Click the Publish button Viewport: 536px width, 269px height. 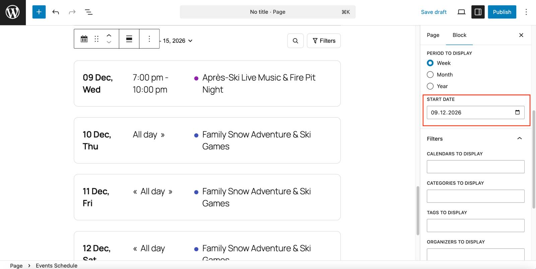pyautogui.click(x=501, y=12)
